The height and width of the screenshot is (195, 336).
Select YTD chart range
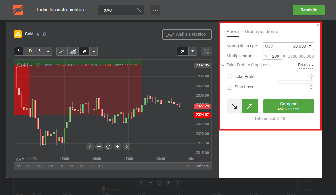[40, 166]
